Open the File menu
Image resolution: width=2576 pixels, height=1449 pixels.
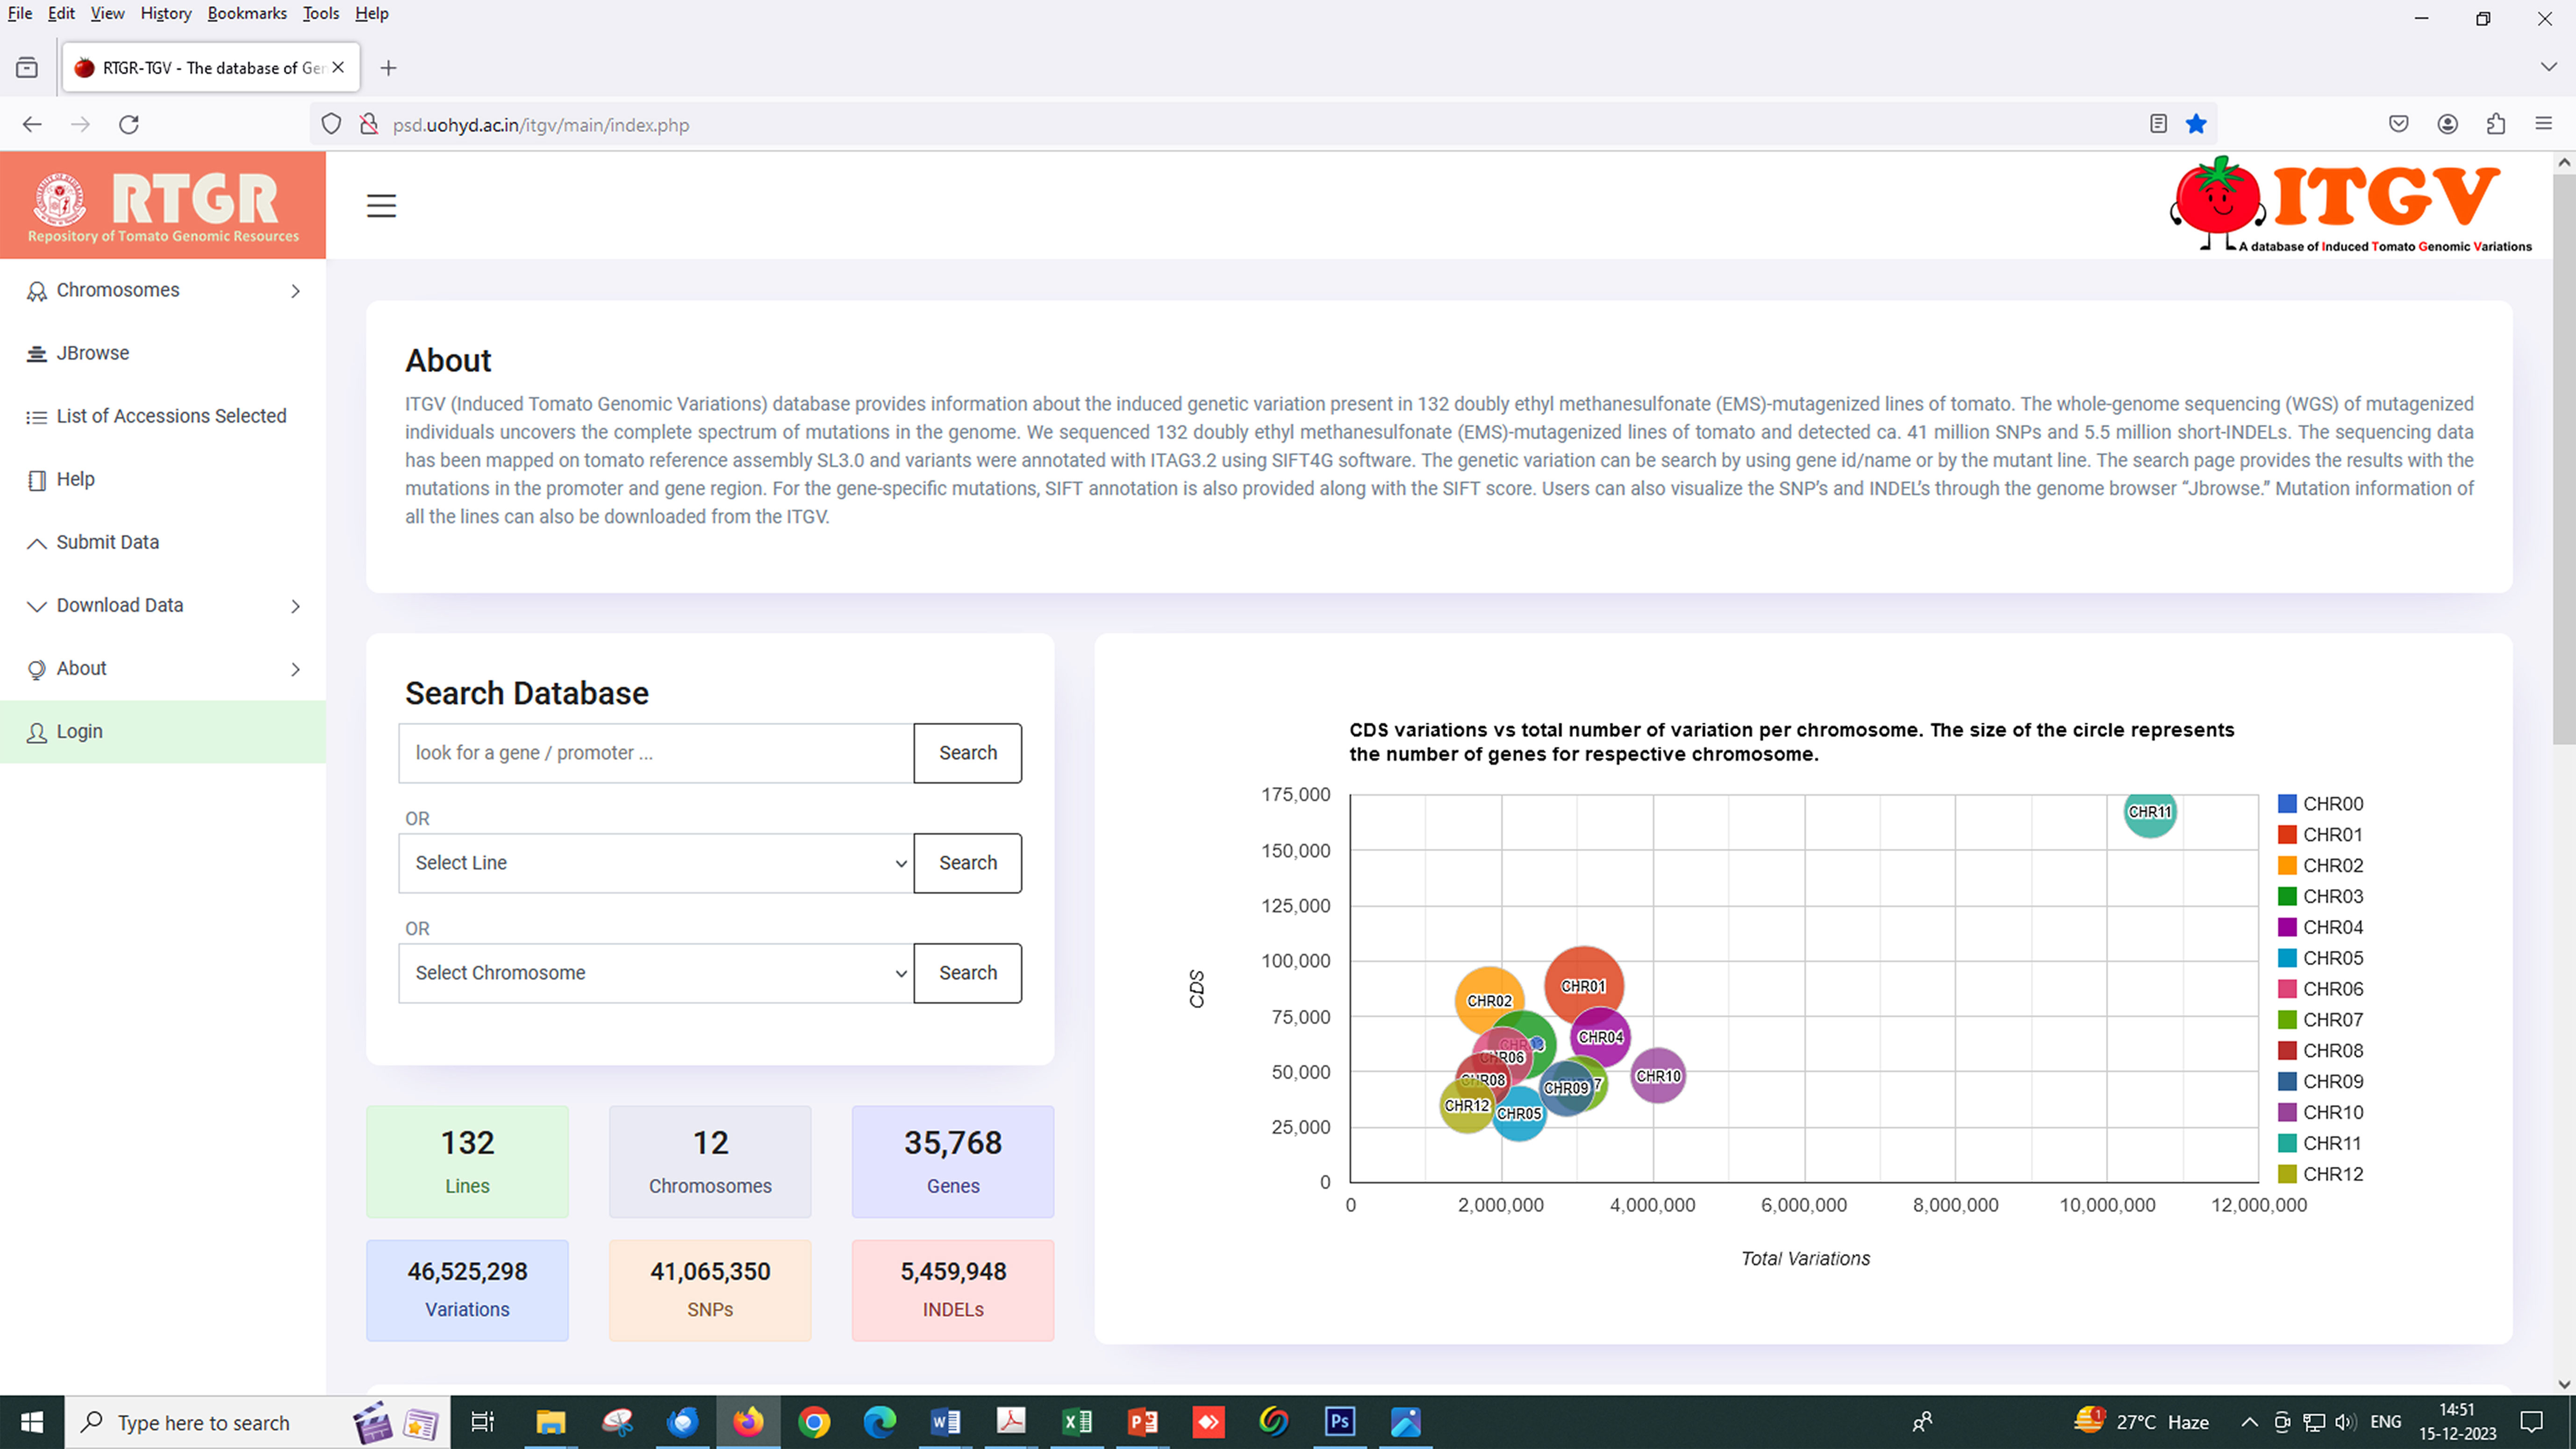tap(20, 13)
